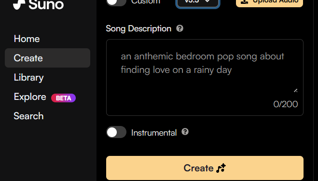Select Explore in the navigation sidebar
The height and width of the screenshot is (181, 318).
coord(30,97)
